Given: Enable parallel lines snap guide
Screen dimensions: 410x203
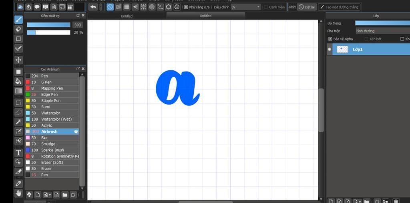Looking at the screenshot, I should [x=119, y=7].
